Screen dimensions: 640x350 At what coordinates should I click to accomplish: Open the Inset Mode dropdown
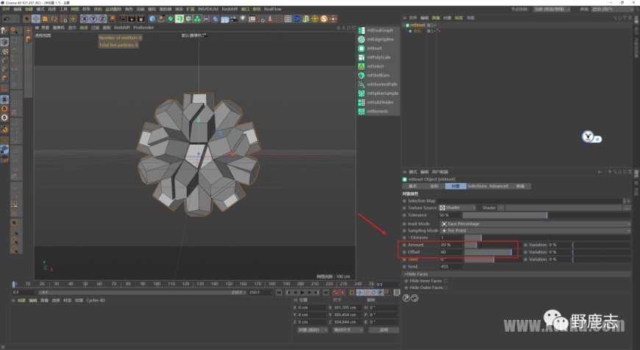(535, 224)
